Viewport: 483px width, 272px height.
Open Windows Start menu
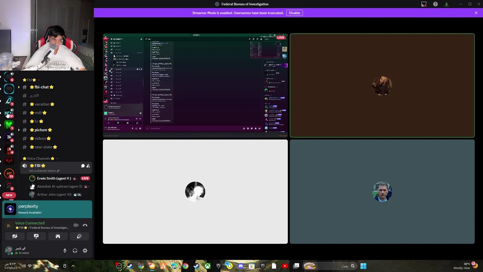(363, 266)
